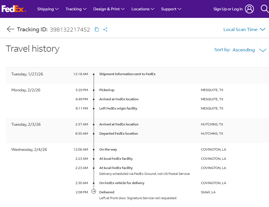Copy the tracking ID with the copy icon
The width and height of the screenshot is (269, 207).
pyautogui.click(x=96, y=30)
